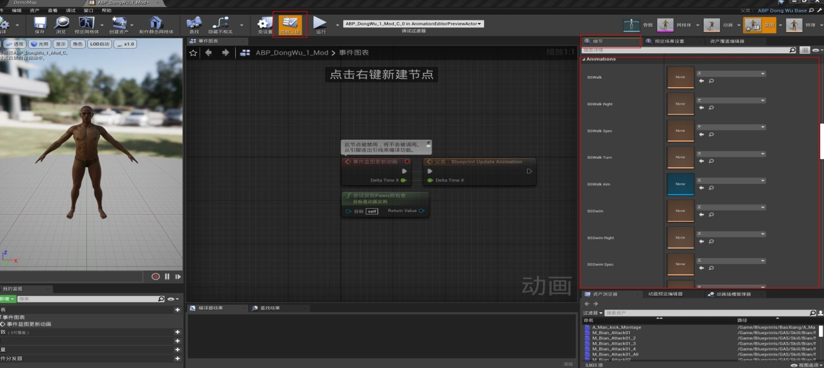The image size is (824, 368).
Task: Open BSWalk Spec asset dropdown
Action: tap(731, 127)
